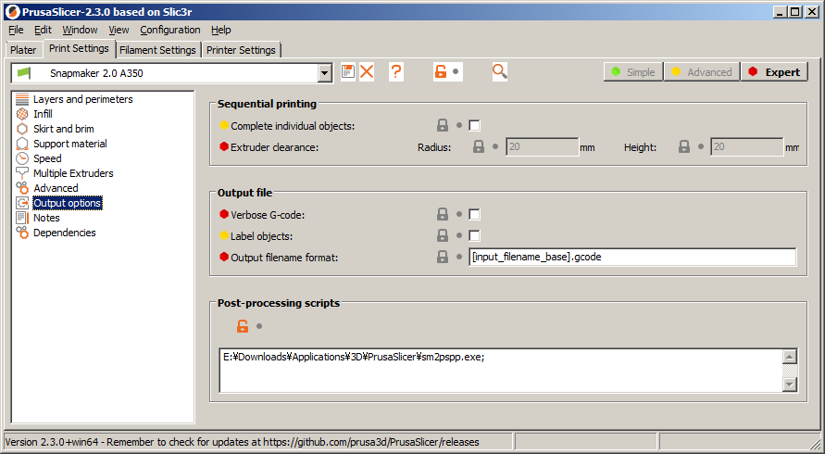Switch to Simple mode
The width and height of the screenshot is (825, 454).
[x=633, y=72]
